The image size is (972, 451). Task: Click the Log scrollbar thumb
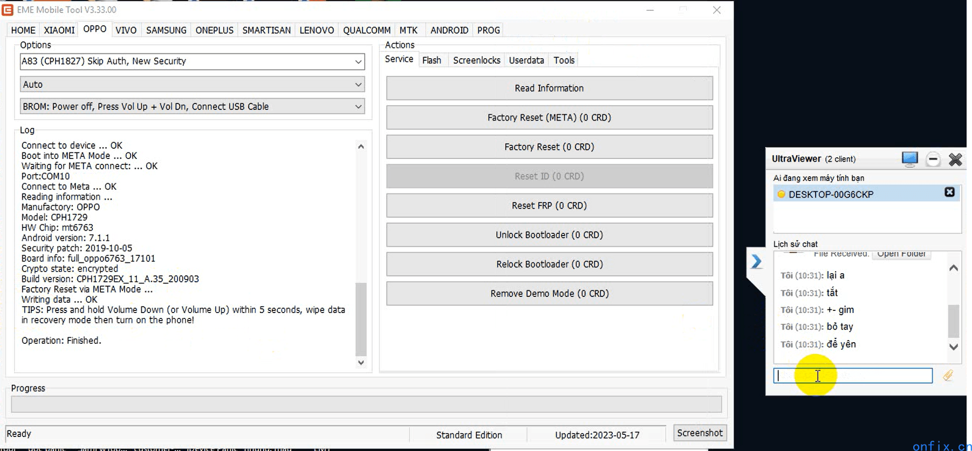[361, 319]
